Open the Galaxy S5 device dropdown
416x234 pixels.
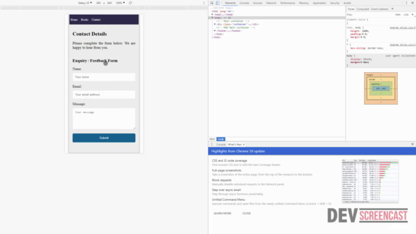click(85, 3)
